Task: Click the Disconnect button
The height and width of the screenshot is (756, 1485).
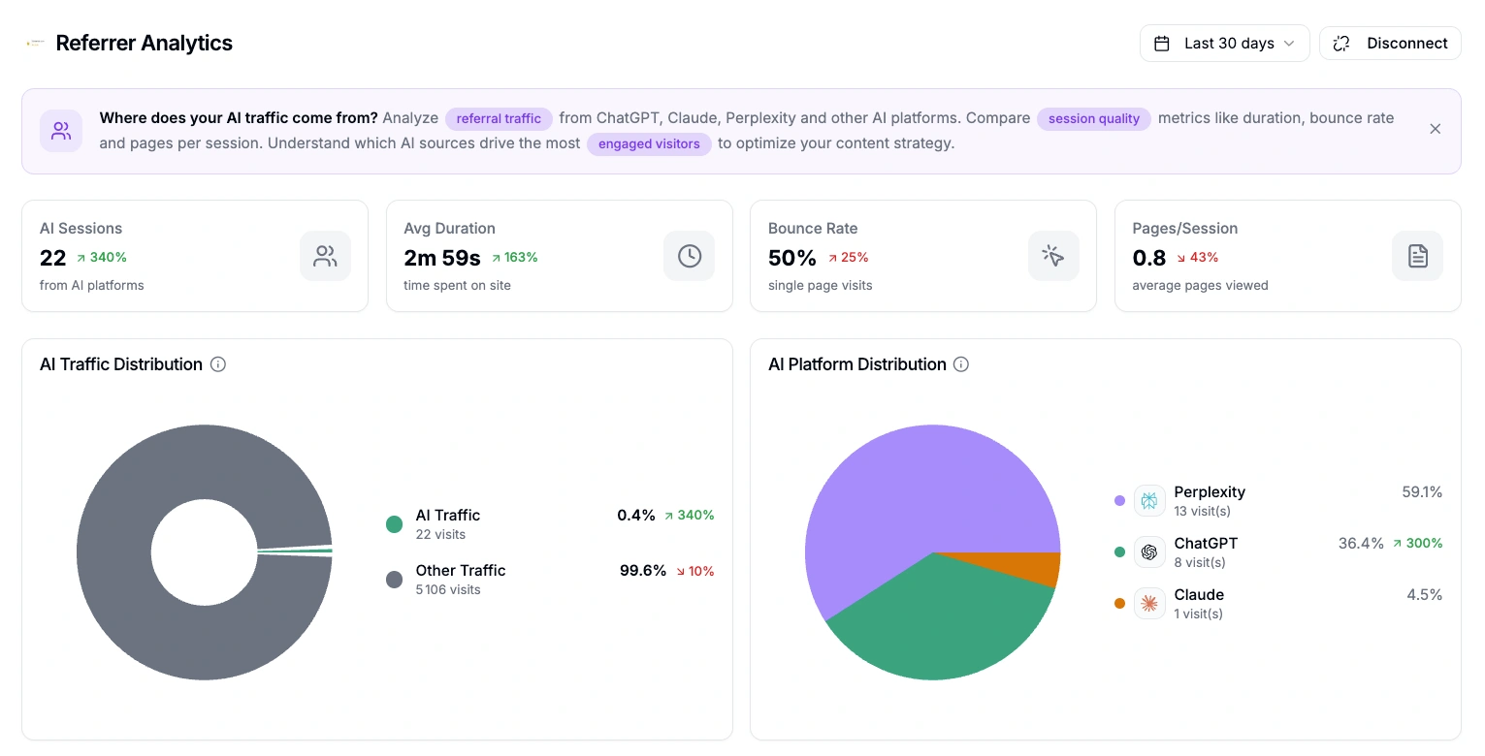Action: 1390,44
